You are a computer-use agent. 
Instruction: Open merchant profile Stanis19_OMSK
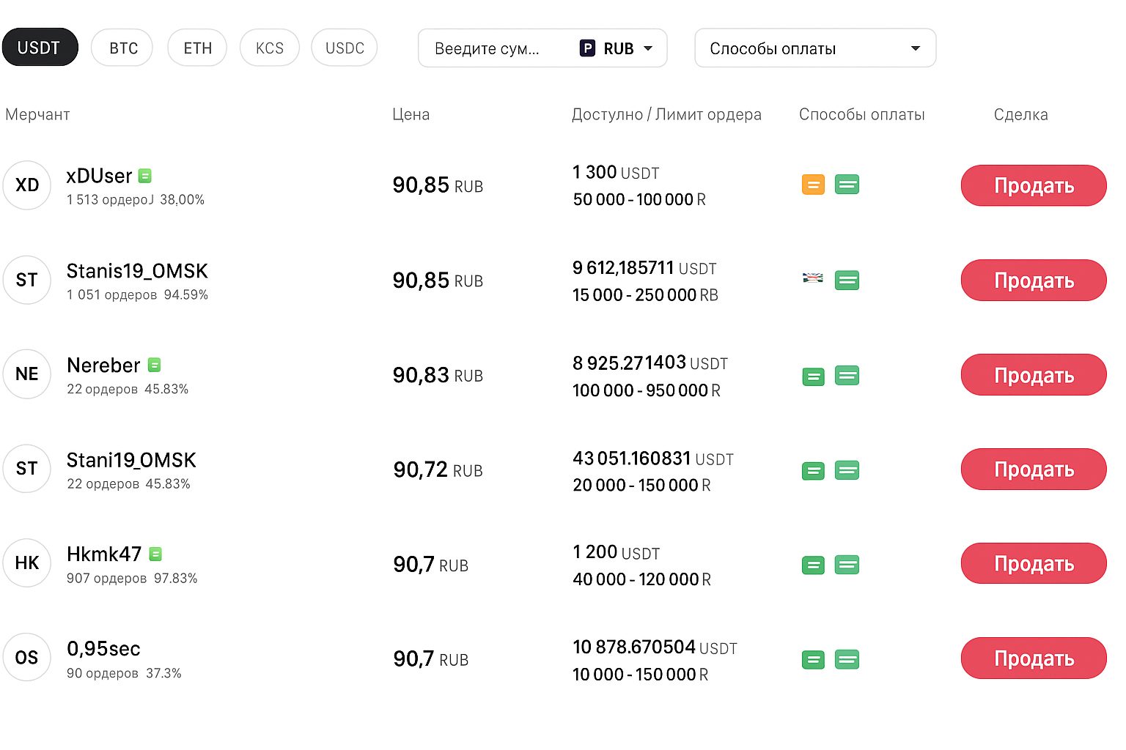(137, 272)
